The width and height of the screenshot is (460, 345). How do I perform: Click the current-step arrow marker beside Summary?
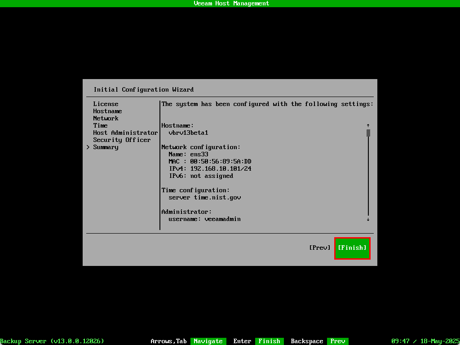tap(88, 147)
